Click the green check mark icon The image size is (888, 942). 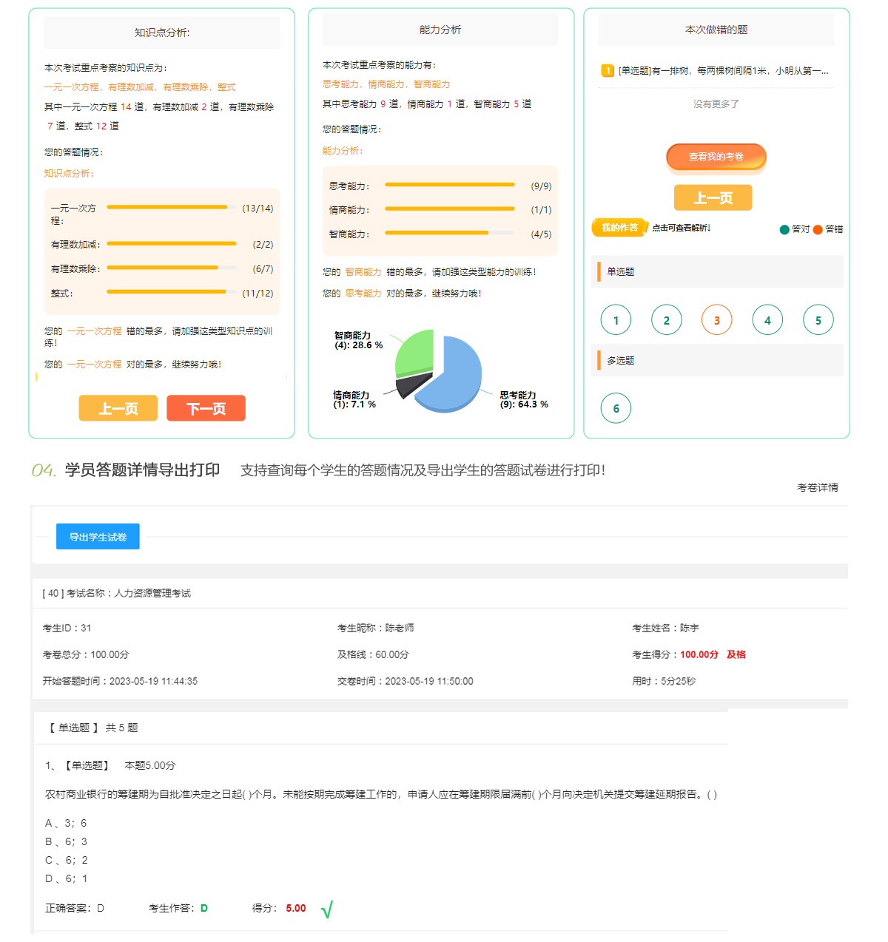[327, 909]
